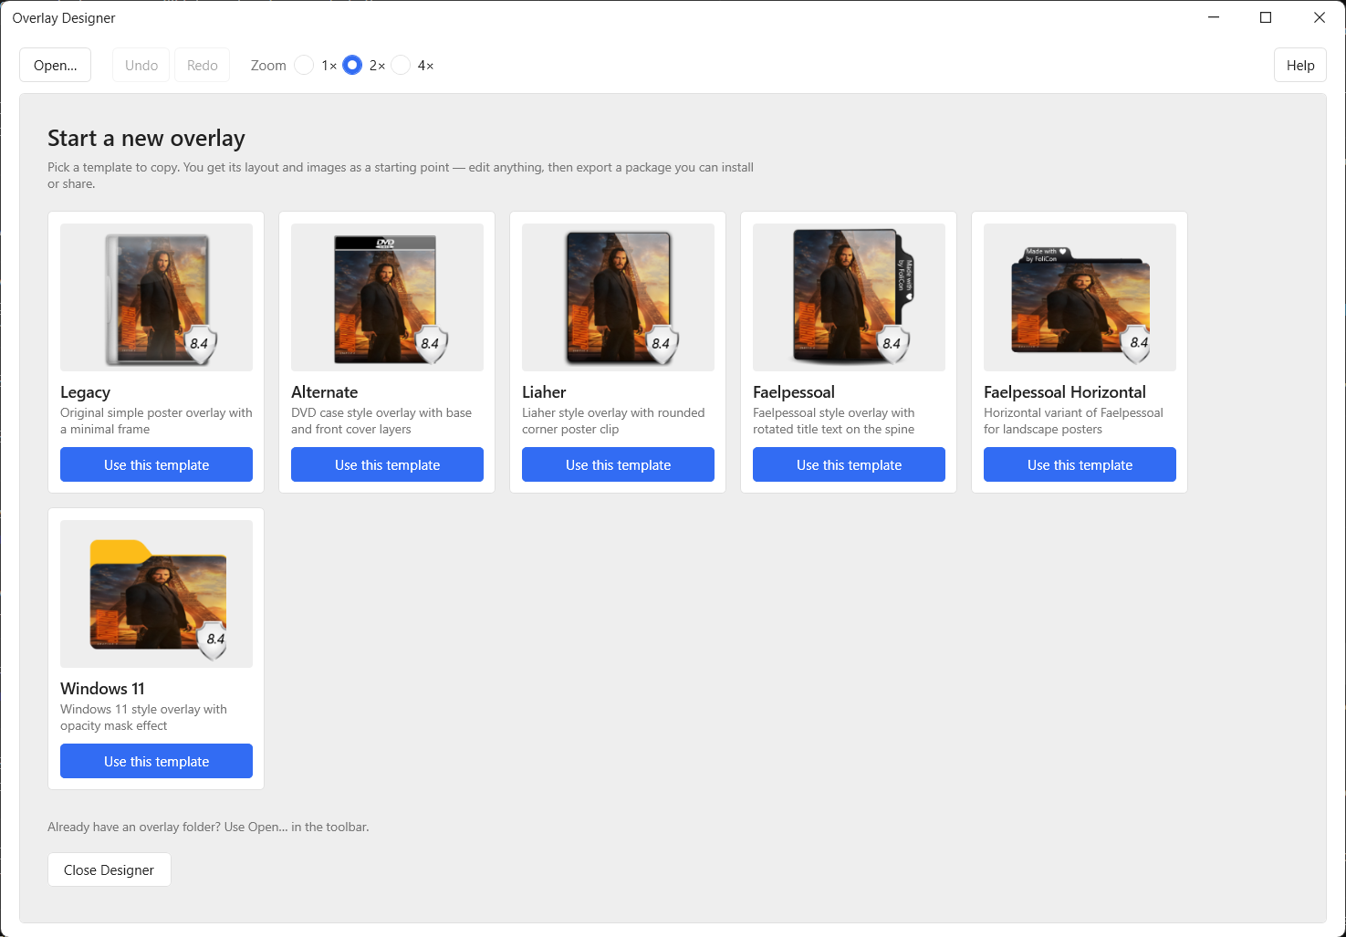Click the Legacy template title
Image resolution: width=1346 pixels, height=937 pixels.
click(x=86, y=392)
